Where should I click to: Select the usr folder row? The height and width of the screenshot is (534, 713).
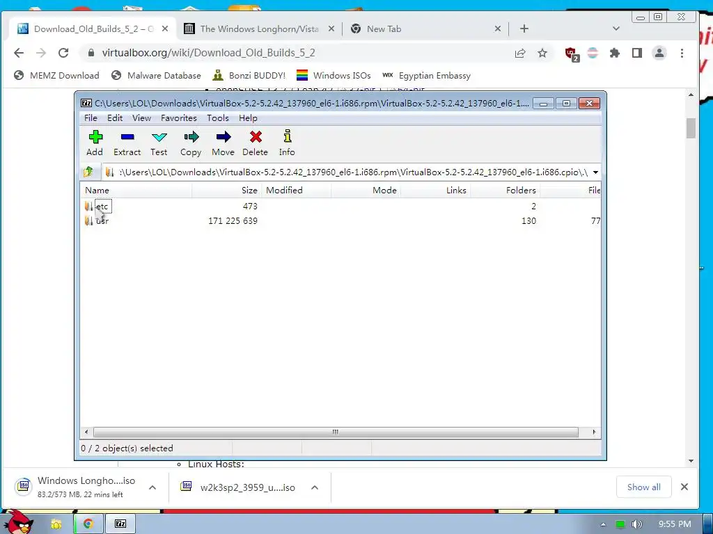coord(340,220)
